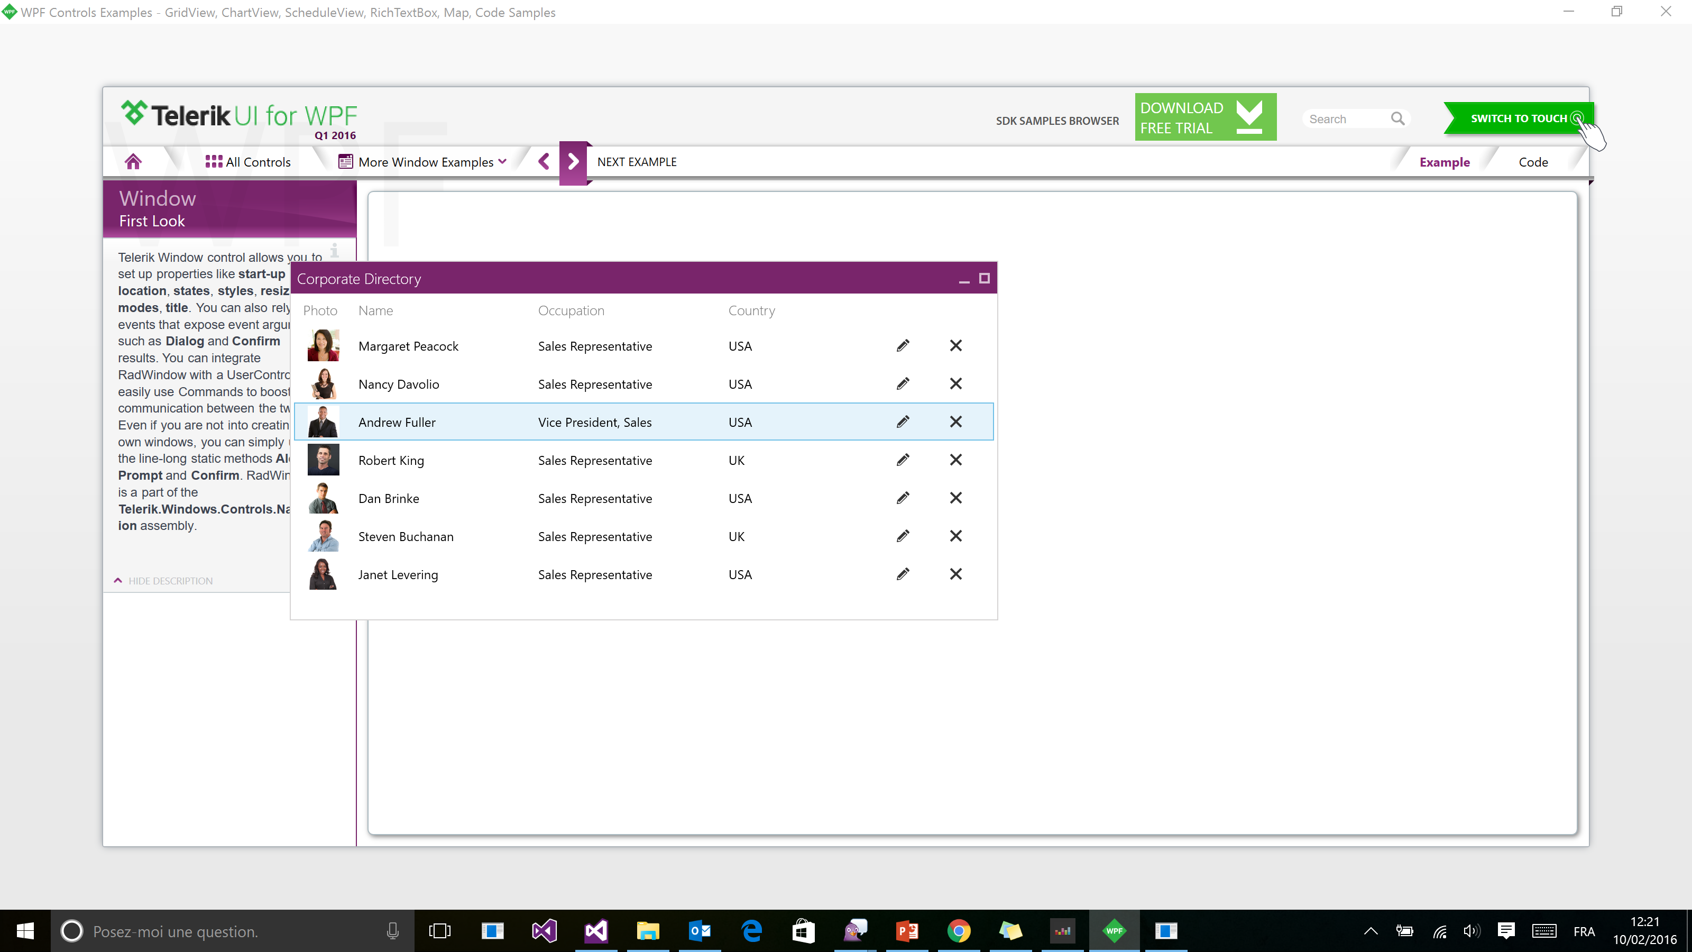
Task: Click the info icon above the description
Action: click(x=334, y=250)
